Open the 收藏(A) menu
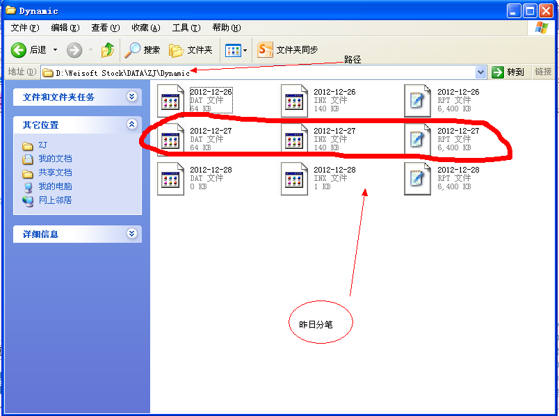The width and height of the screenshot is (559, 416). (146, 28)
